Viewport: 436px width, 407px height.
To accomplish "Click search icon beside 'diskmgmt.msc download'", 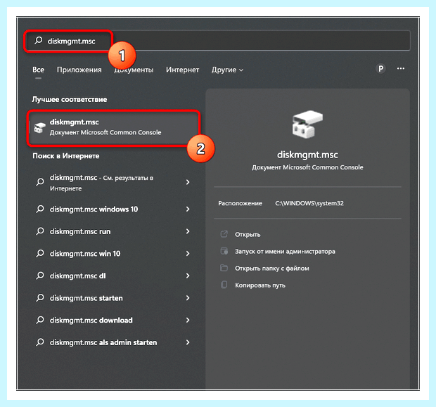I will pyautogui.click(x=40, y=321).
